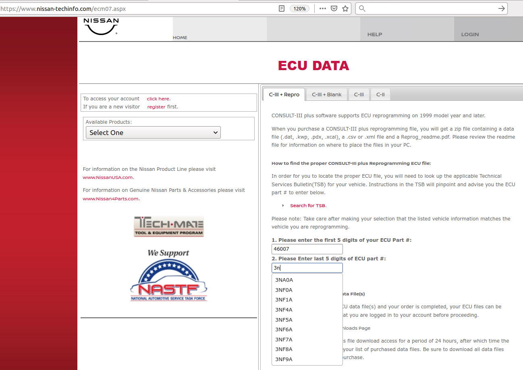Open the LOGIN menu item
This screenshot has height=370, width=523.
[470, 34]
